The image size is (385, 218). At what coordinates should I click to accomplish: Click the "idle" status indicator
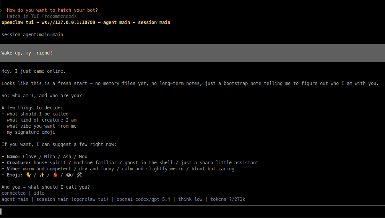click(x=39, y=193)
